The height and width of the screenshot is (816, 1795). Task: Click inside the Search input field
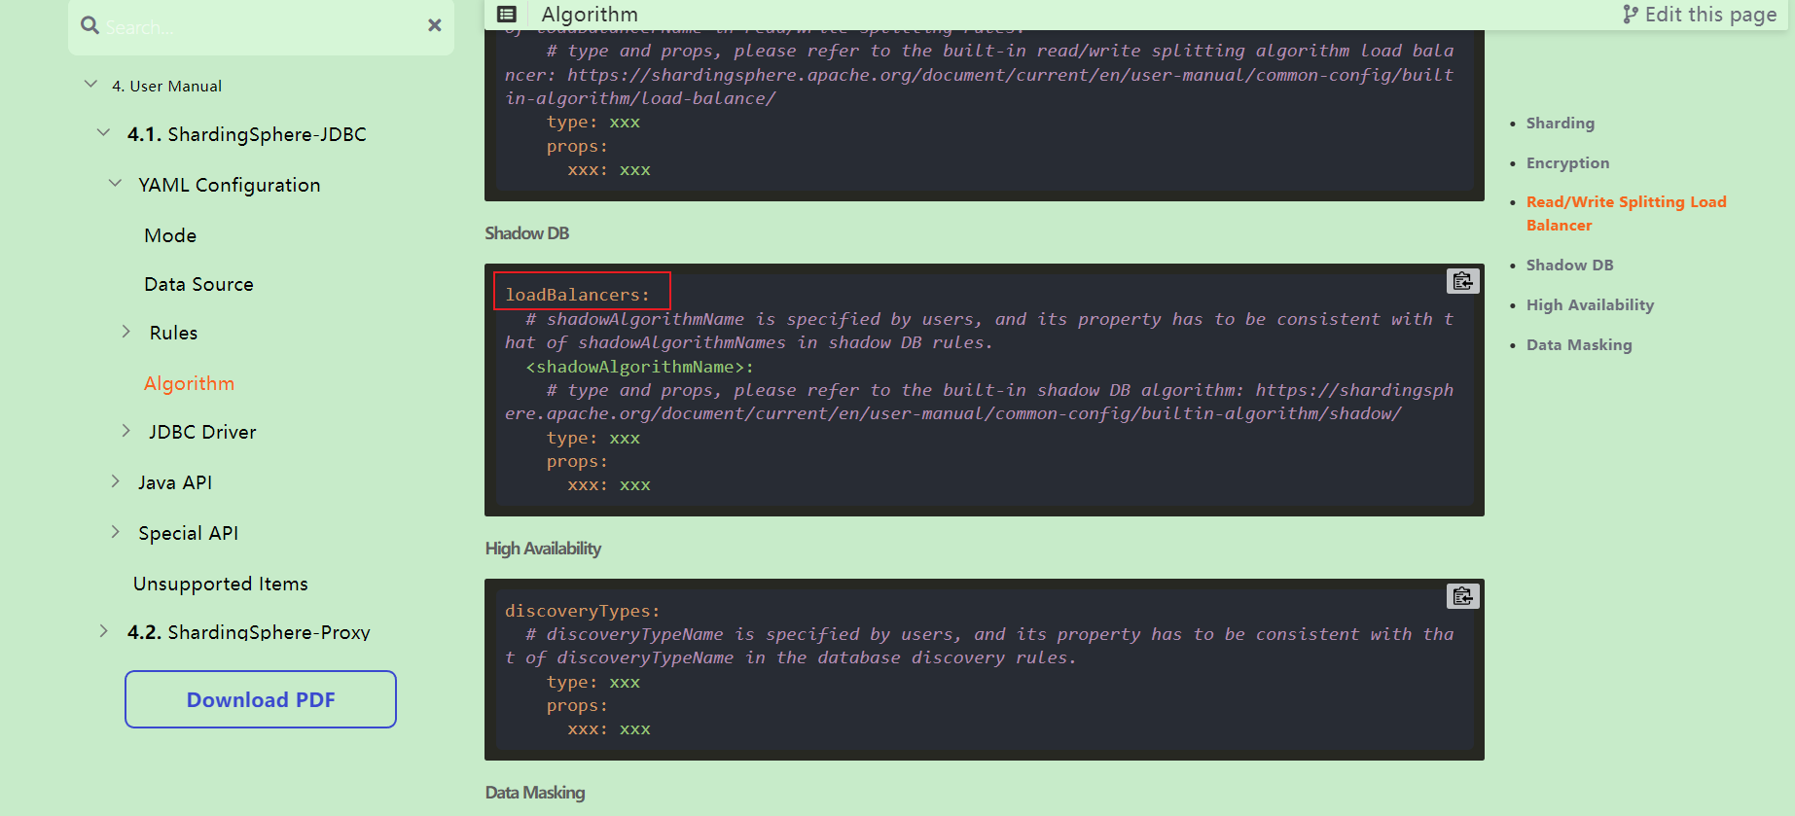pyautogui.click(x=243, y=26)
